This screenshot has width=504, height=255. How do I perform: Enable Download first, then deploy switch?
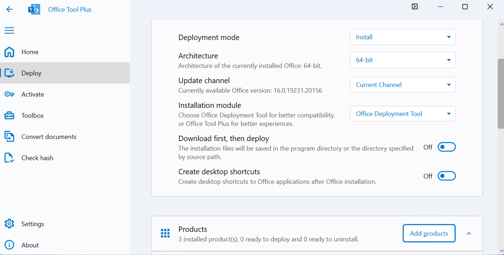pos(446,147)
